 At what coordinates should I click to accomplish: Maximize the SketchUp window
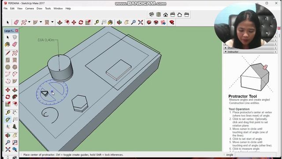click(x=267, y=3)
